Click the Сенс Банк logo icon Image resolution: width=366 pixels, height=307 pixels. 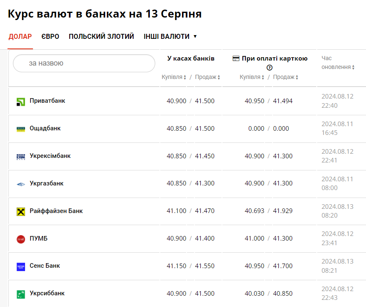click(x=21, y=266)
